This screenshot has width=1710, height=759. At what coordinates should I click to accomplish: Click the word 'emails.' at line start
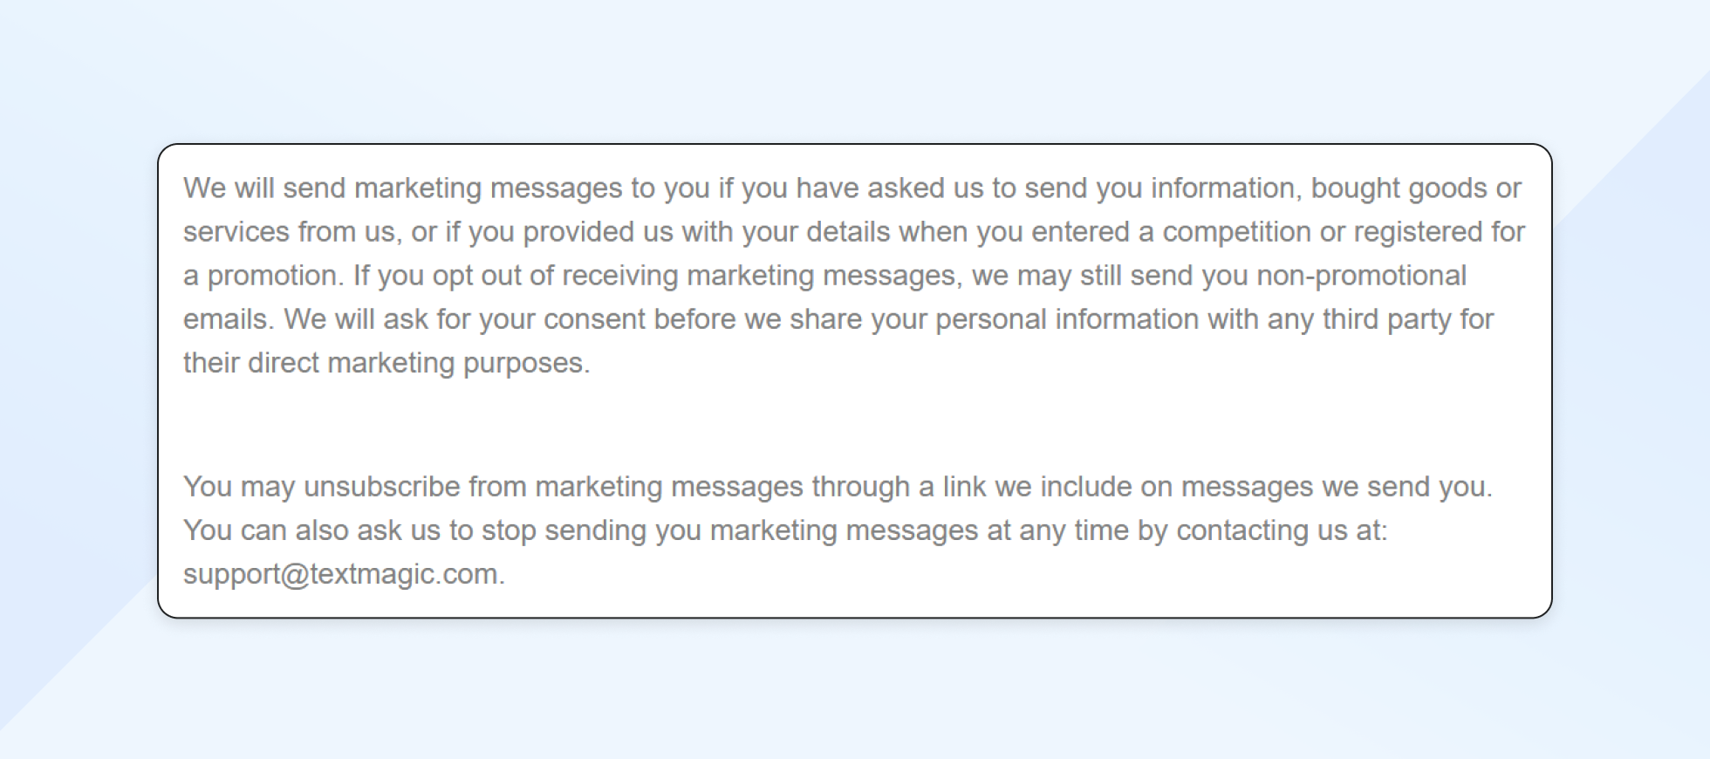229,319
